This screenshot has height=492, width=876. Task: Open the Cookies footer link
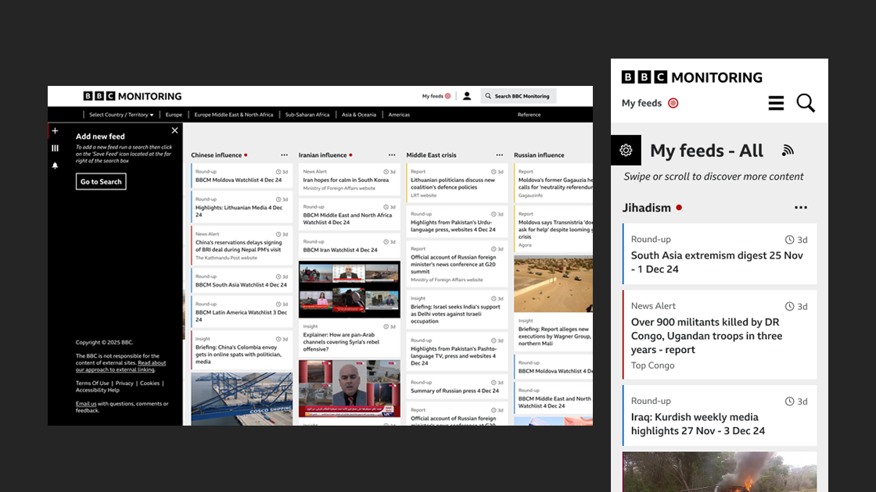(x=149, y=383)
